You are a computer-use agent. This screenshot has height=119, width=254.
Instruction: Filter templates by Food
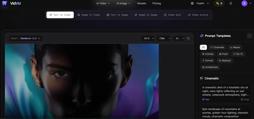[223, 54]
